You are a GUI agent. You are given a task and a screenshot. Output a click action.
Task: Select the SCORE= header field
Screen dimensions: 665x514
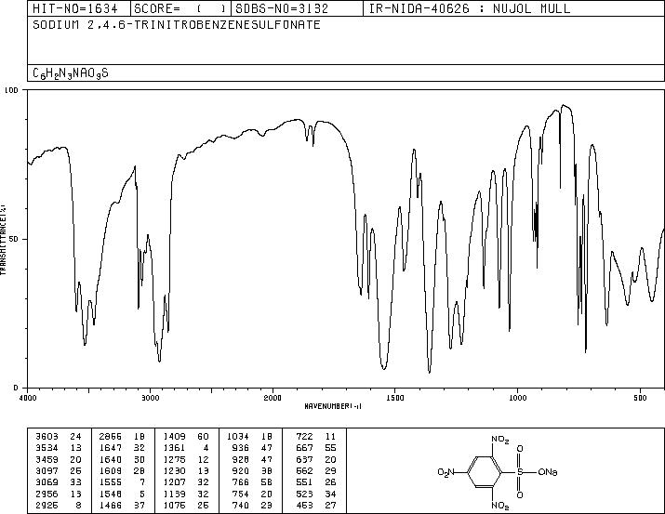click(181, 8)
